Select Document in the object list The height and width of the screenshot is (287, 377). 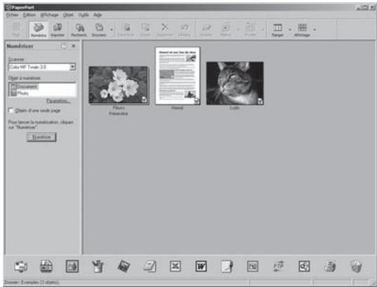[27, 86]
